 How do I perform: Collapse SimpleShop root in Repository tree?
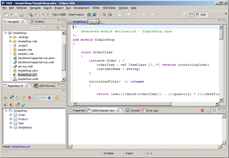6,111
